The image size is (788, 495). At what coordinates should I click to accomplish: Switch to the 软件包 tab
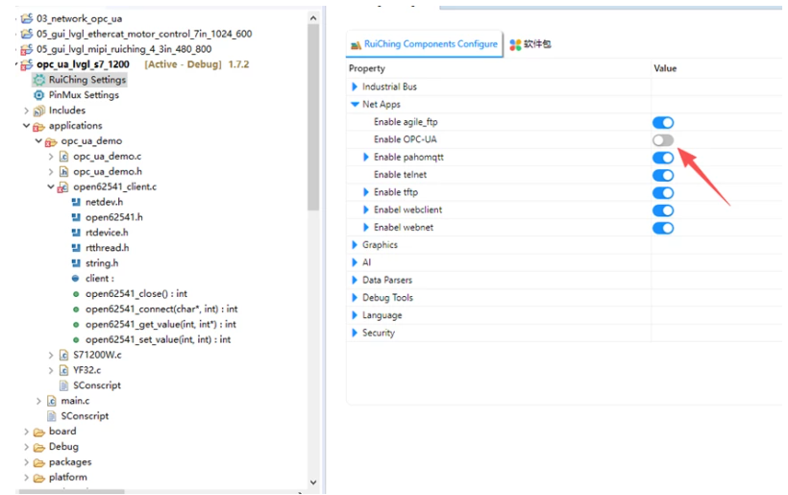coord(530,44)
